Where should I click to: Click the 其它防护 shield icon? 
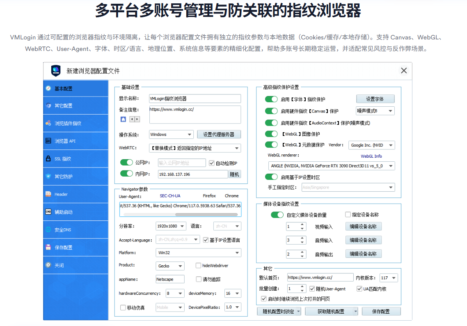tap(48, 176)
